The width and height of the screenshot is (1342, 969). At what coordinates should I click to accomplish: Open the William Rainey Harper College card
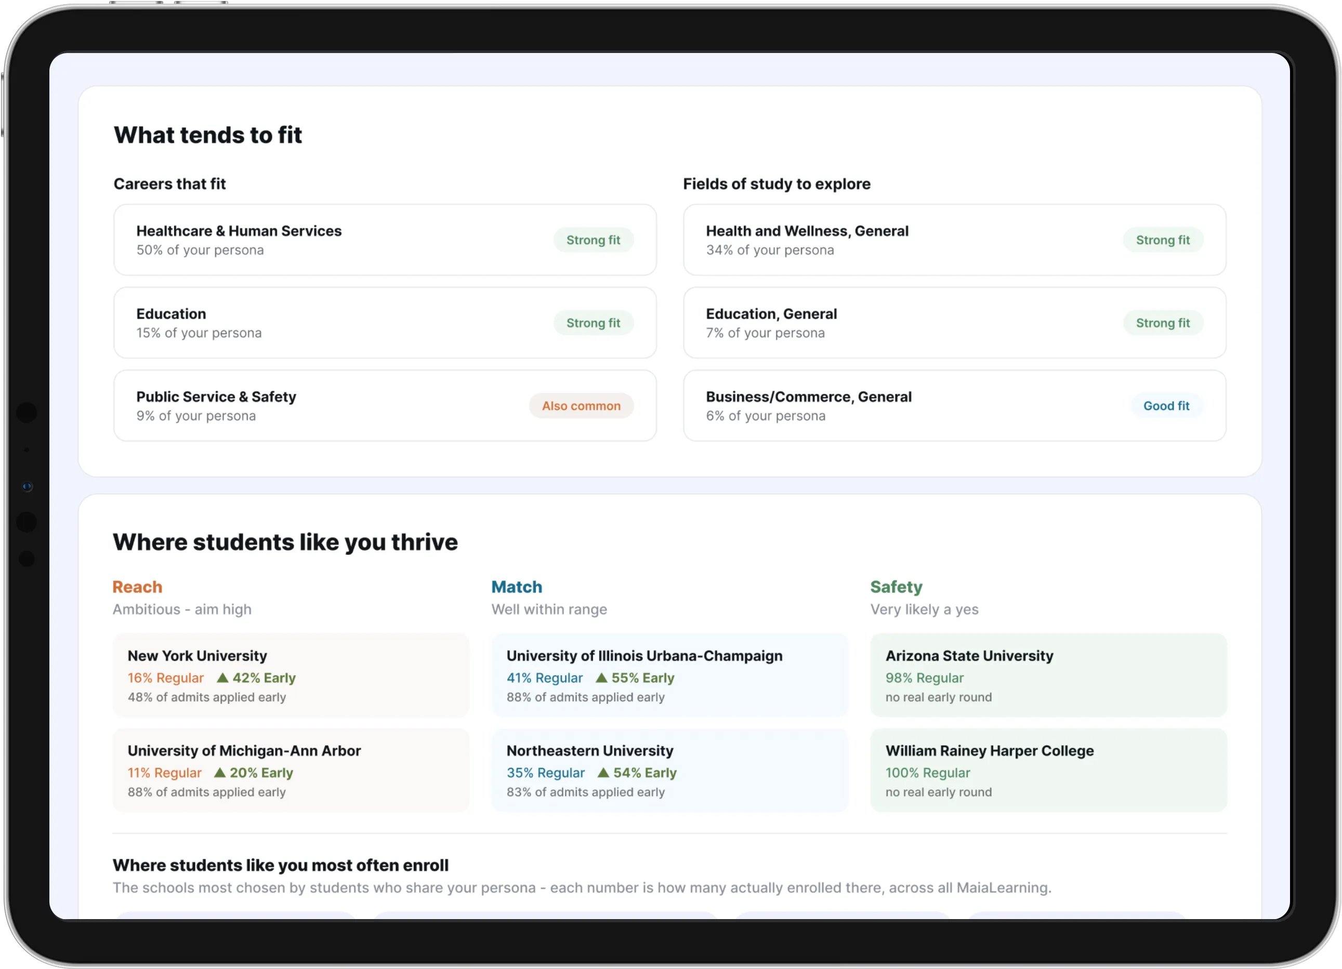1048,769
